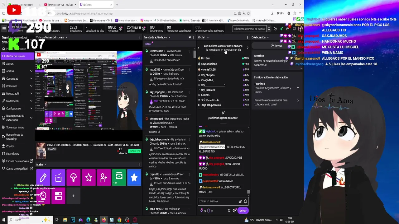Expand the Análisis sidebar section

point(31,71)
